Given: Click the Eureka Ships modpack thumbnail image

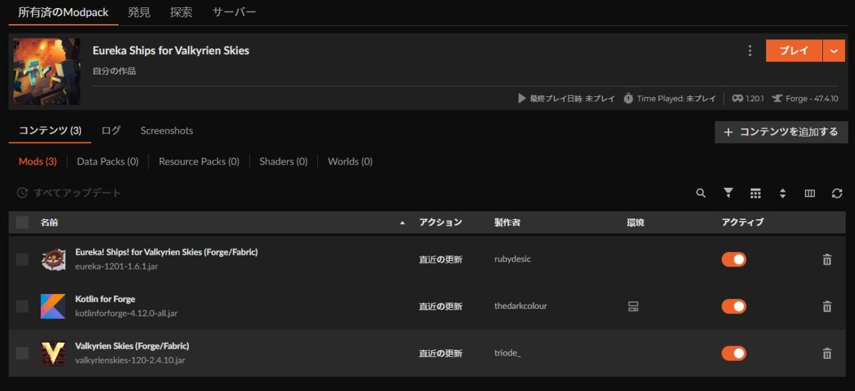Looking at the screenshot, I should pyautogui.click(x=47, y=72).
